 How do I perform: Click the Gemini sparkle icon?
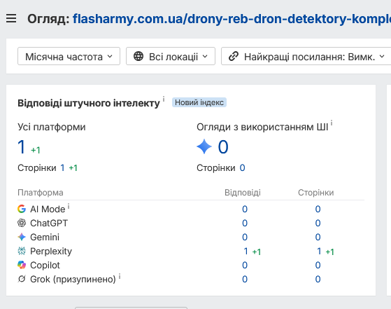(x=22, y=237)
